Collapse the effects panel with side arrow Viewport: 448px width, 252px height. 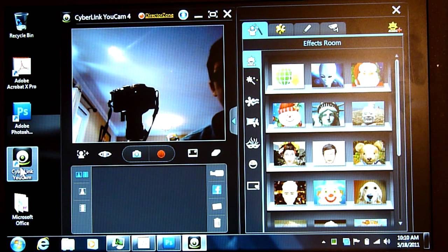233,121
